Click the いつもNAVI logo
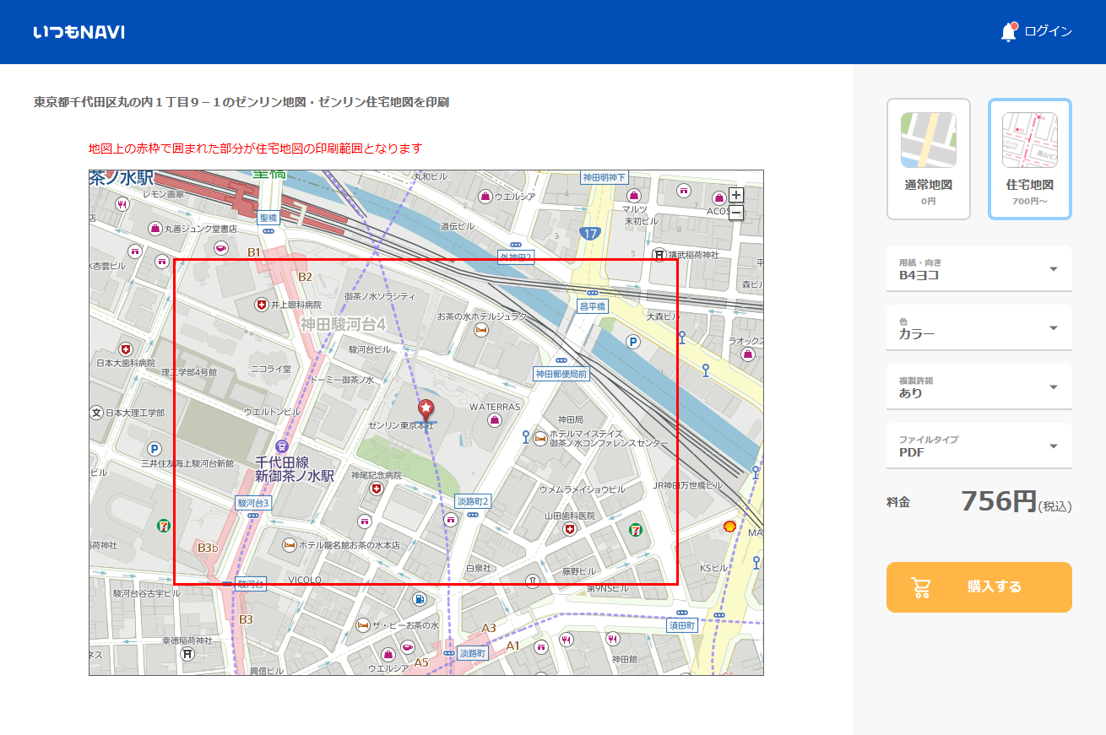This screenshot has height=735, width=1106. [79, 32]
